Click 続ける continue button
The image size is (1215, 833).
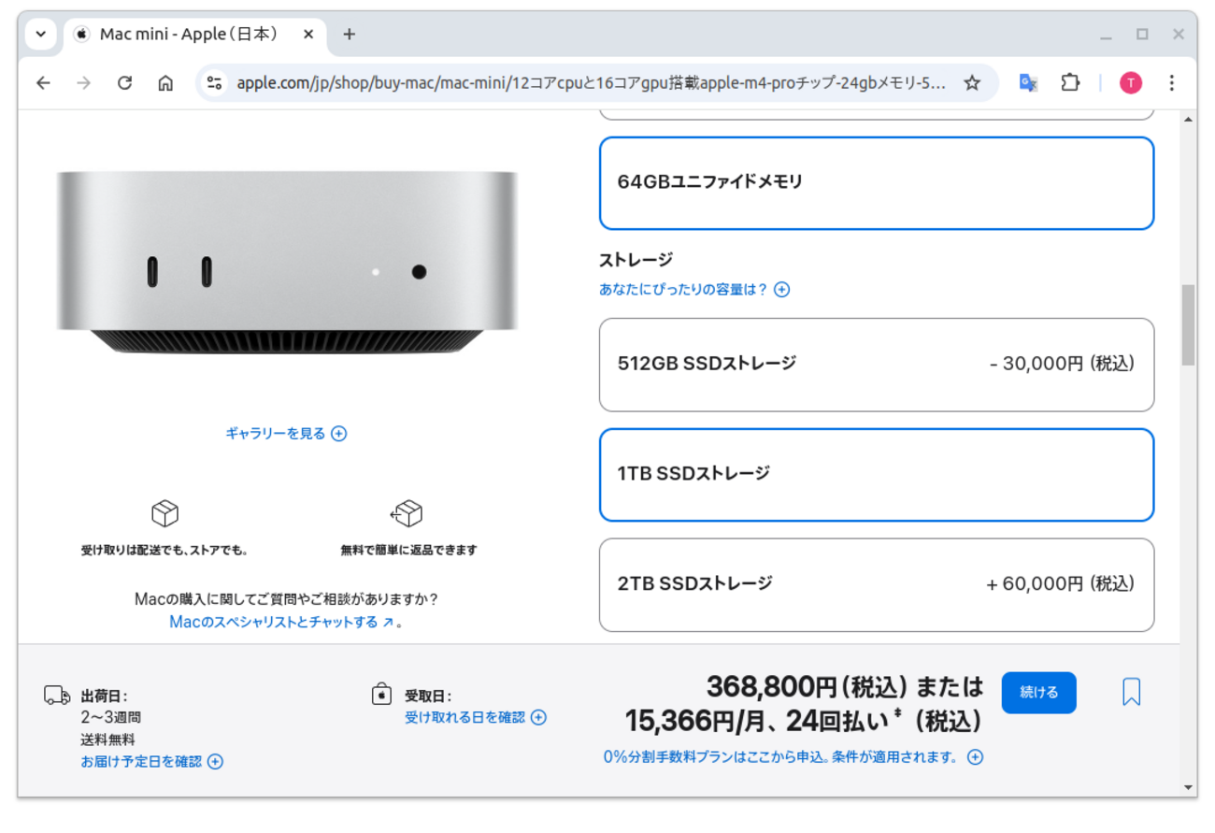click(x=1038, y=693)
